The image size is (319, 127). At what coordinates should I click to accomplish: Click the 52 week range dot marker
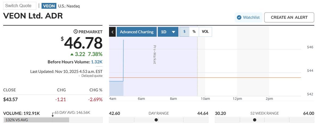[x=255, y=120]
